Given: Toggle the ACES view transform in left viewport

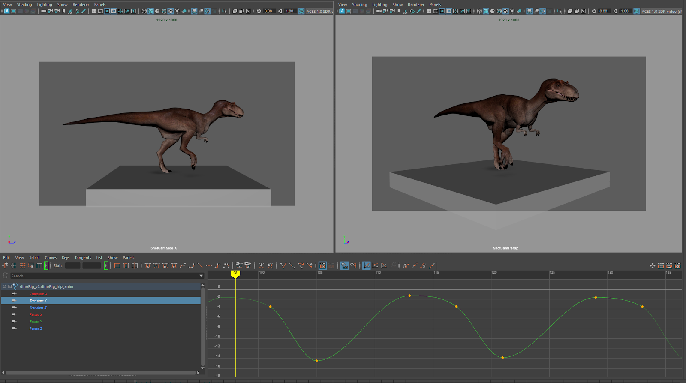Looking at the screenshot, I should [x=301, y=11].
